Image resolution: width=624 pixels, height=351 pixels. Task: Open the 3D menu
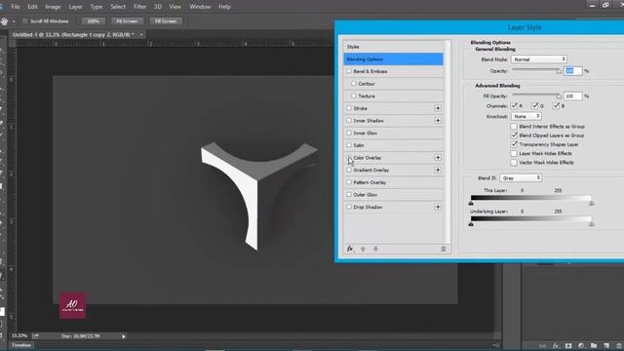[158, 7]
